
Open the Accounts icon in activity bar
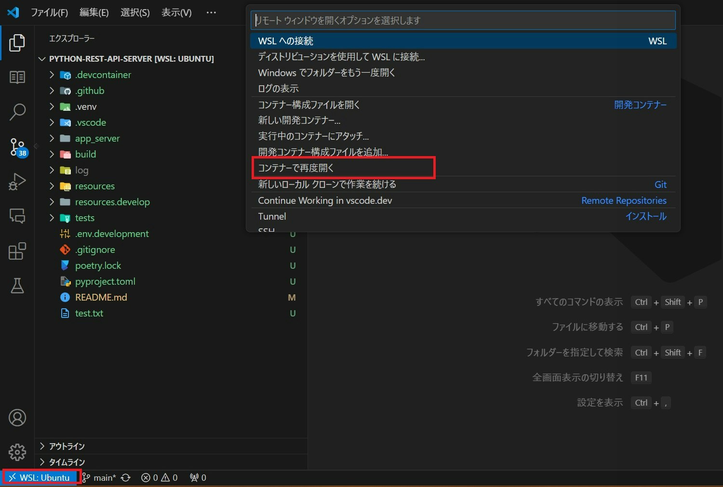point(17,418)
